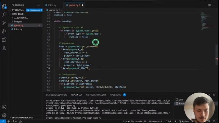Click the split editor icon
Screen dimensions: 219x123
pos(209,5)
